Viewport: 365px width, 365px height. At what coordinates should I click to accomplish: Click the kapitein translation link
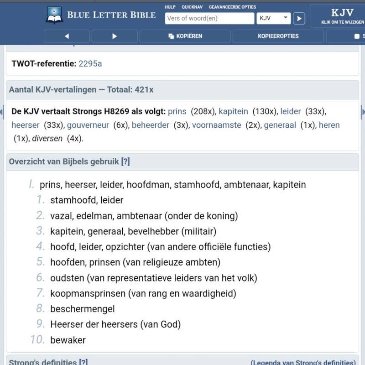pos(233,111)
